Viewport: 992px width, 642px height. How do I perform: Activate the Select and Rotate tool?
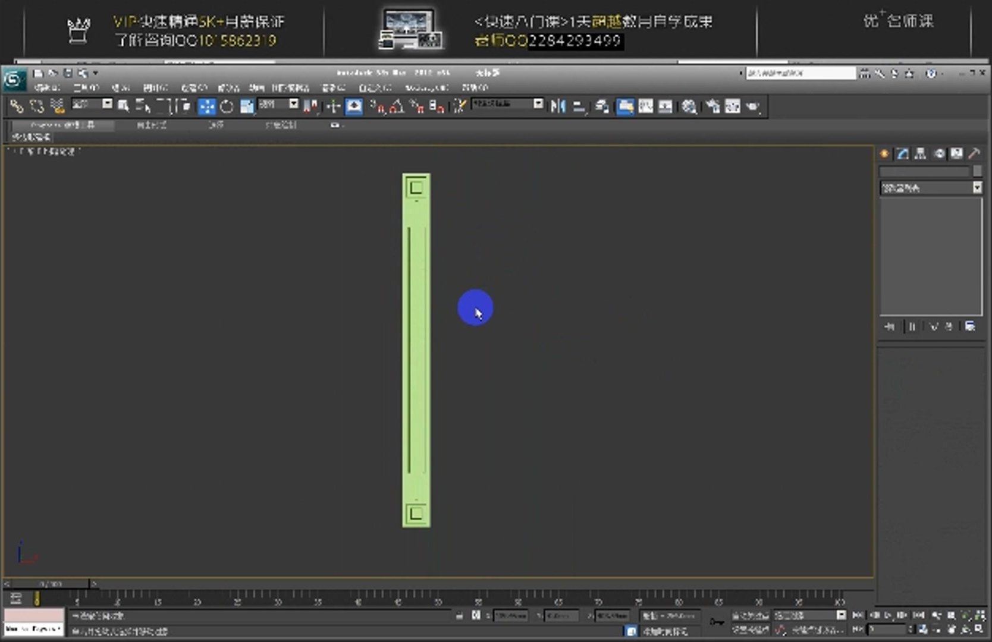pyautogui.click(x=227, y=106)
